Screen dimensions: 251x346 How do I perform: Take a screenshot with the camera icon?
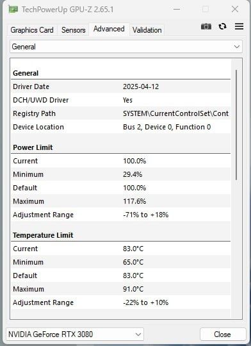206,26
